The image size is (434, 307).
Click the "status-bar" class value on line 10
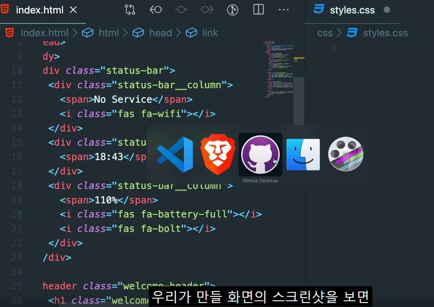(135, 70)
